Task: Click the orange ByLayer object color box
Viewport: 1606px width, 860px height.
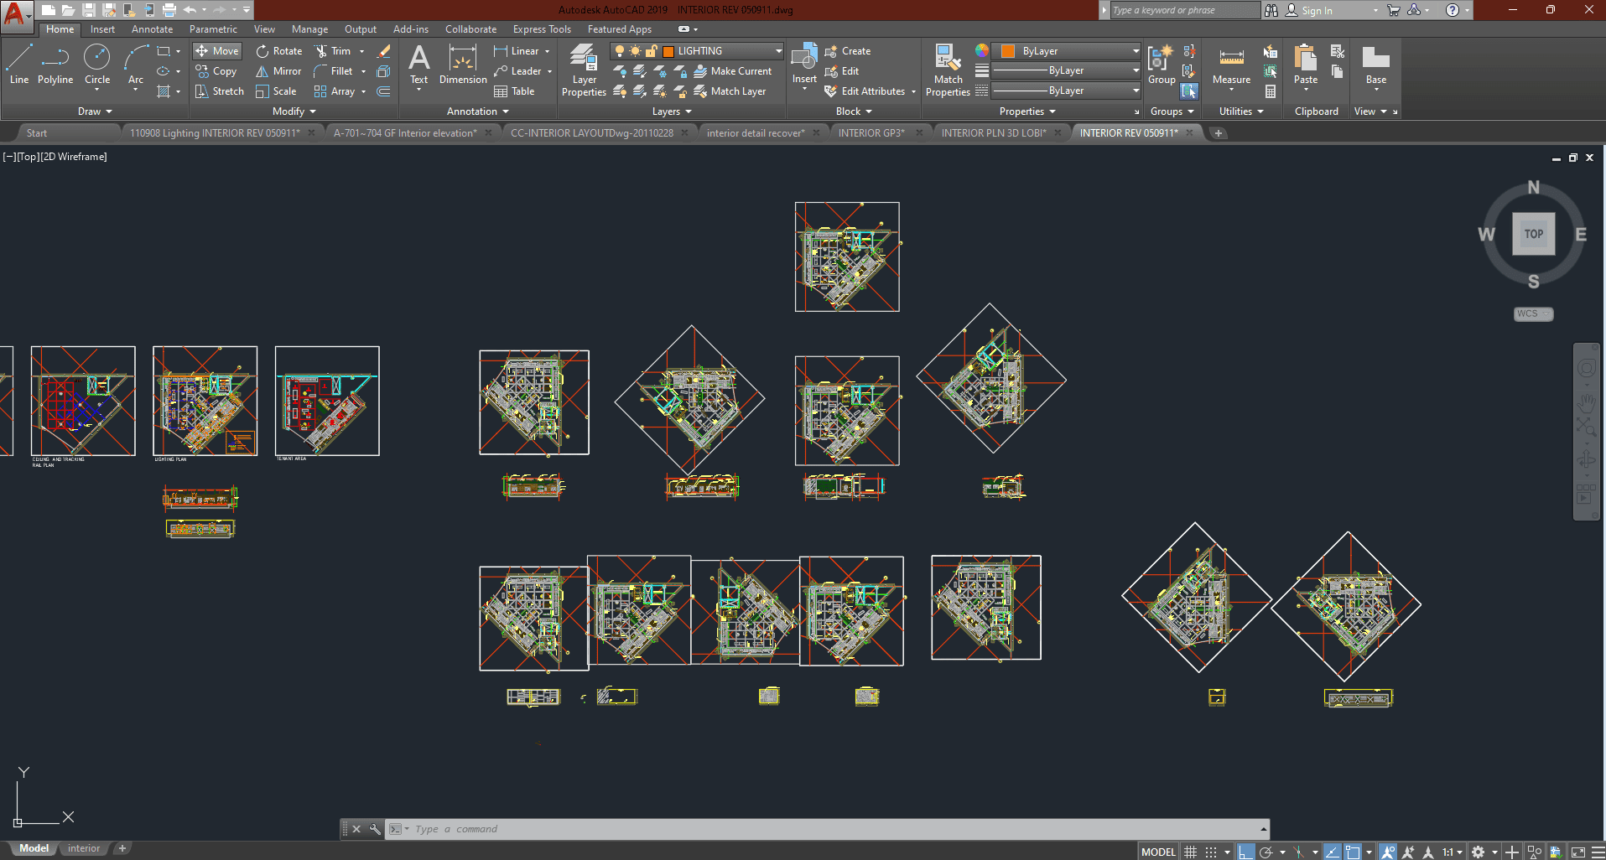Action: tap(1008, 51)
